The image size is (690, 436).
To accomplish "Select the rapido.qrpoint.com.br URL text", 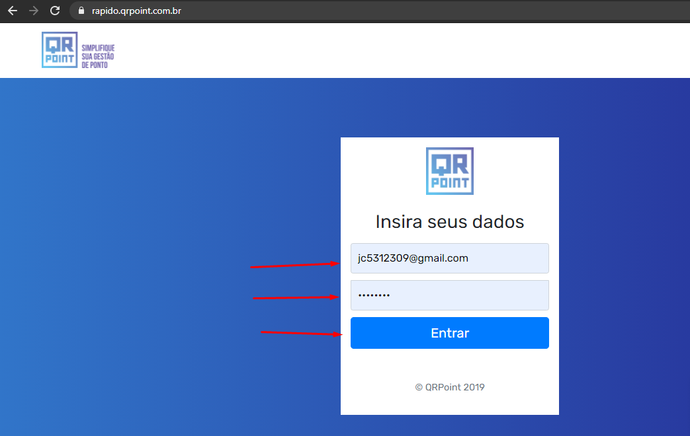I will click(x=136, y=11).
